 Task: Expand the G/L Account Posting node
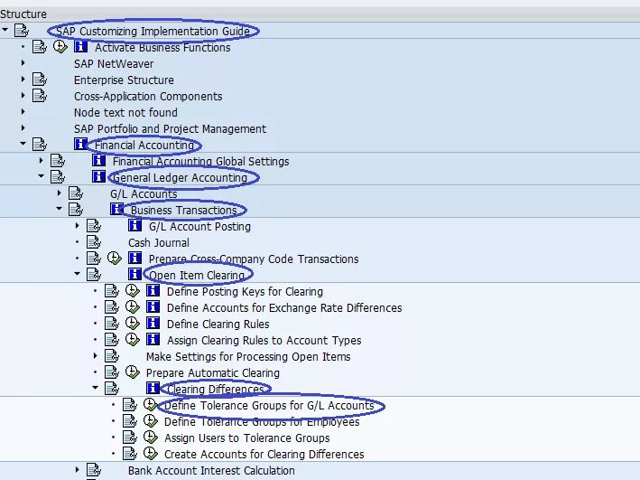[x=77, y=226]
